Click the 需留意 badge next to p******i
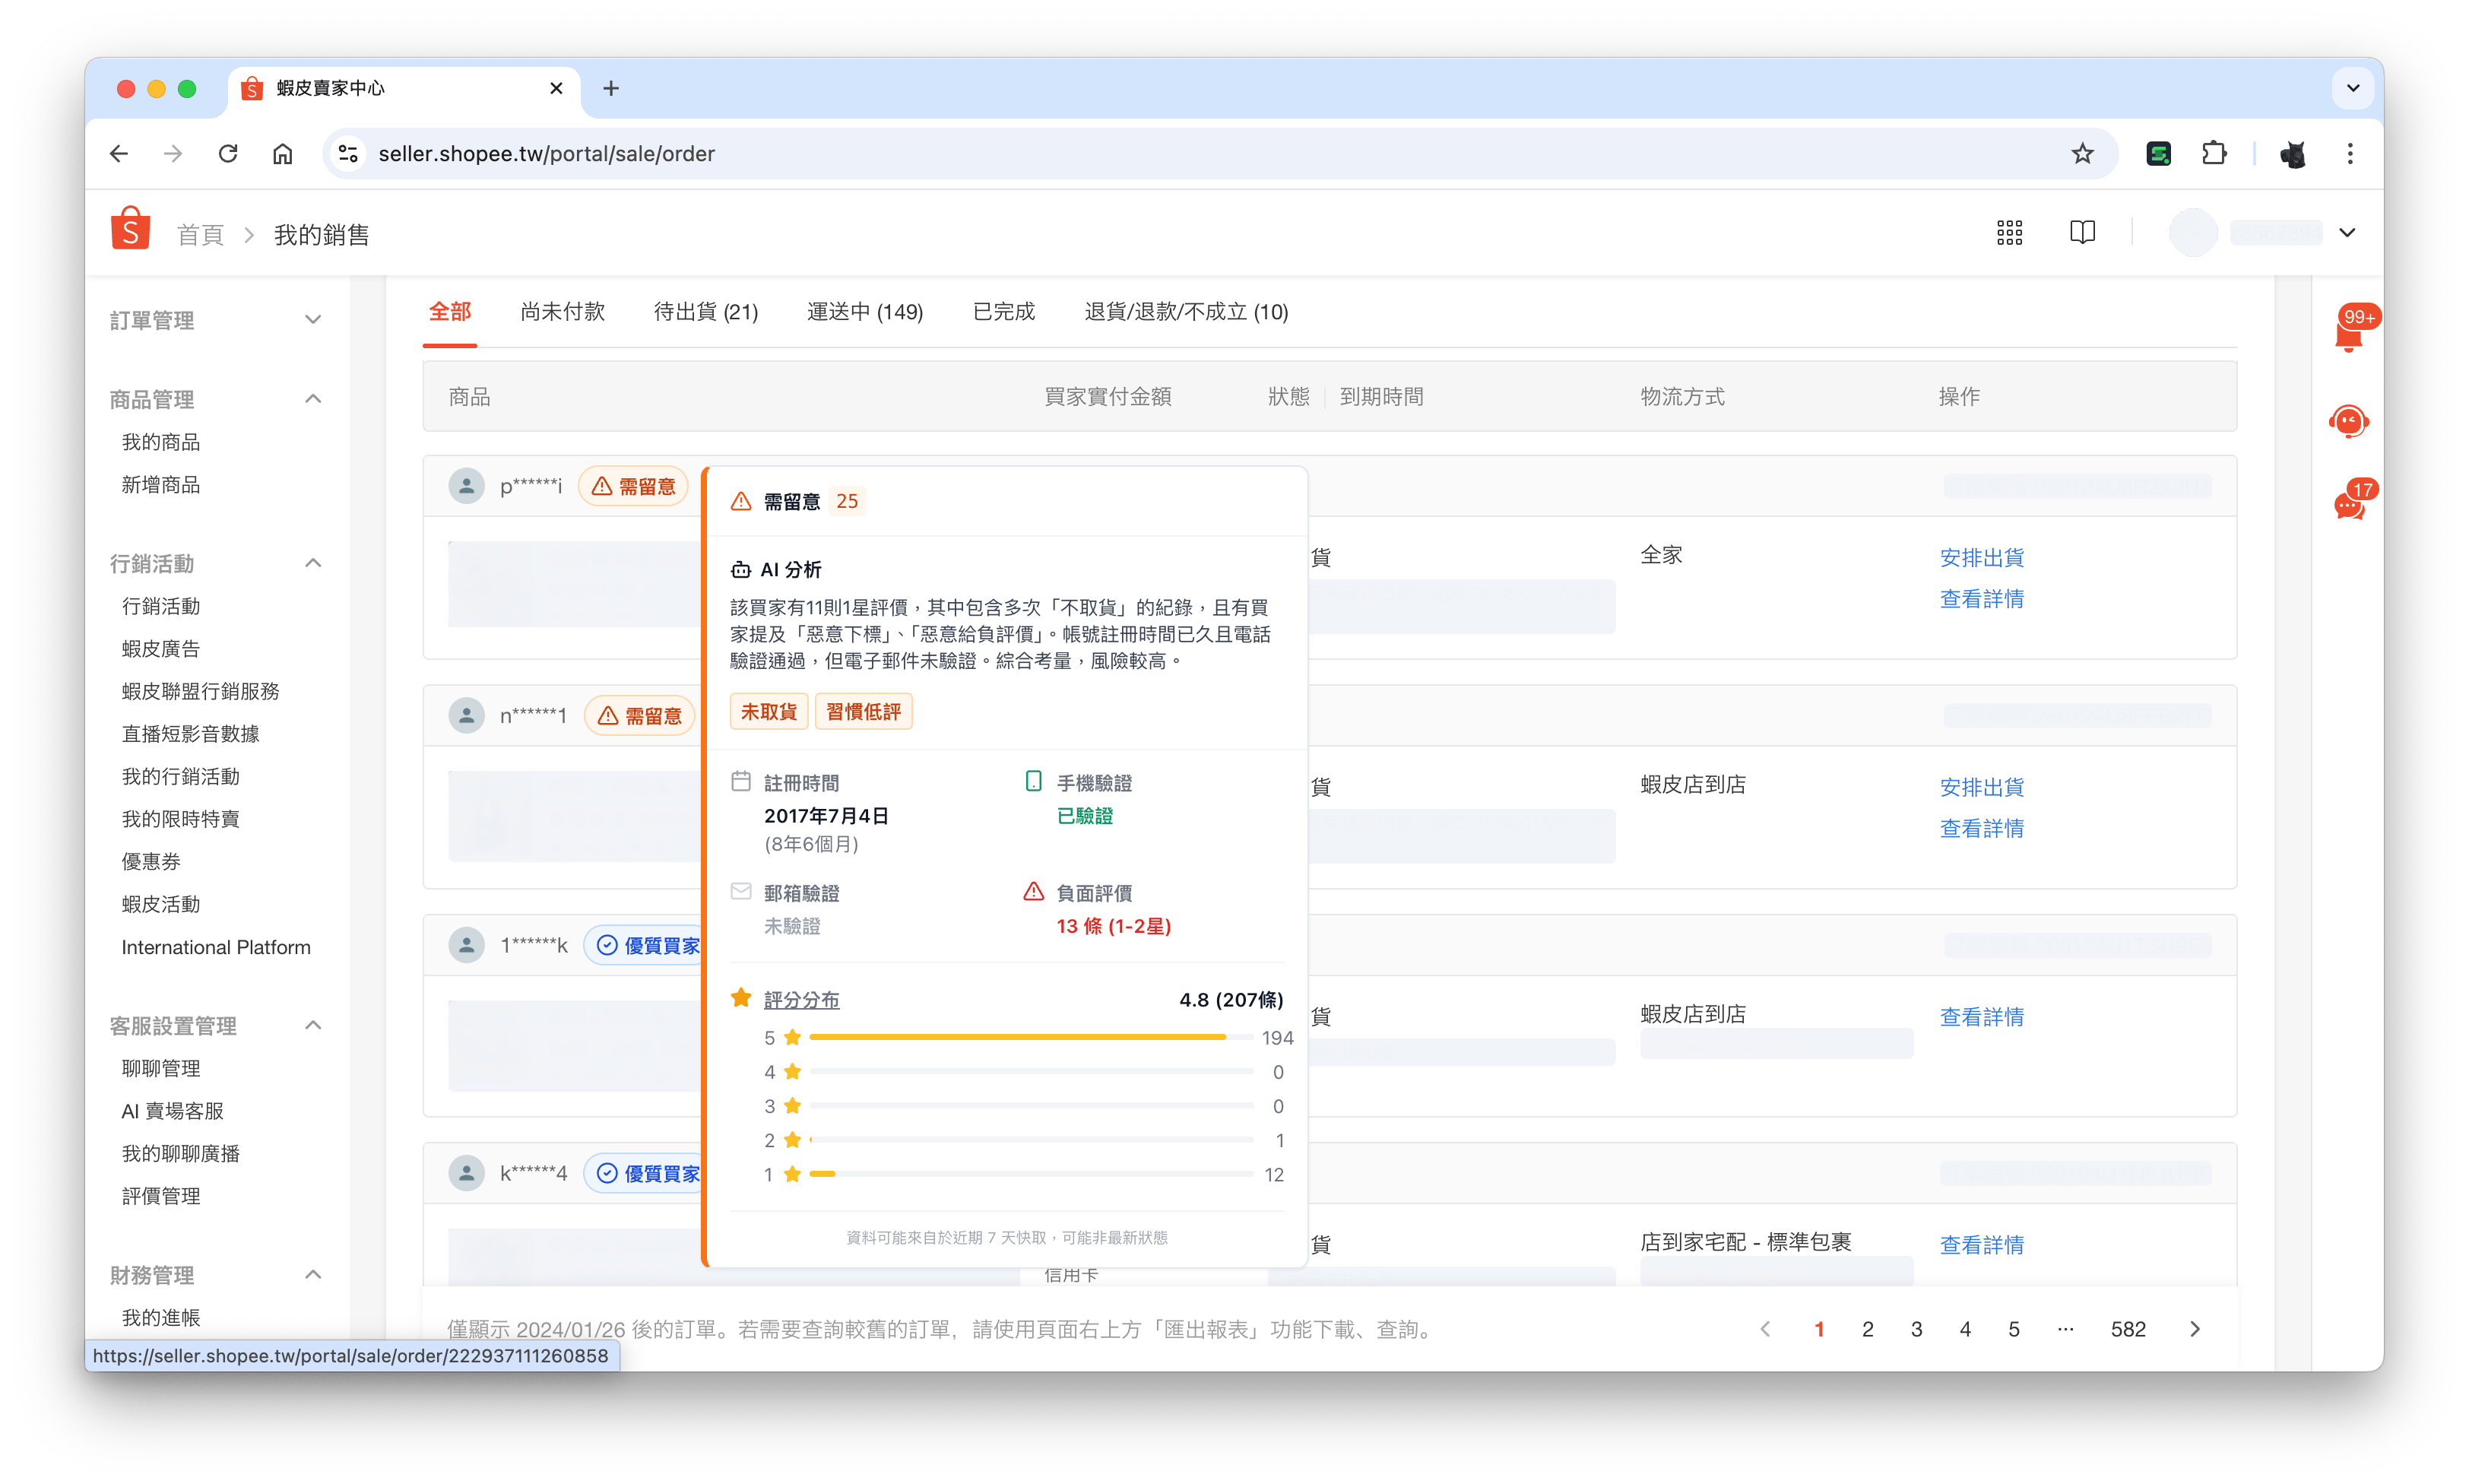 click(x=634, y=486)
